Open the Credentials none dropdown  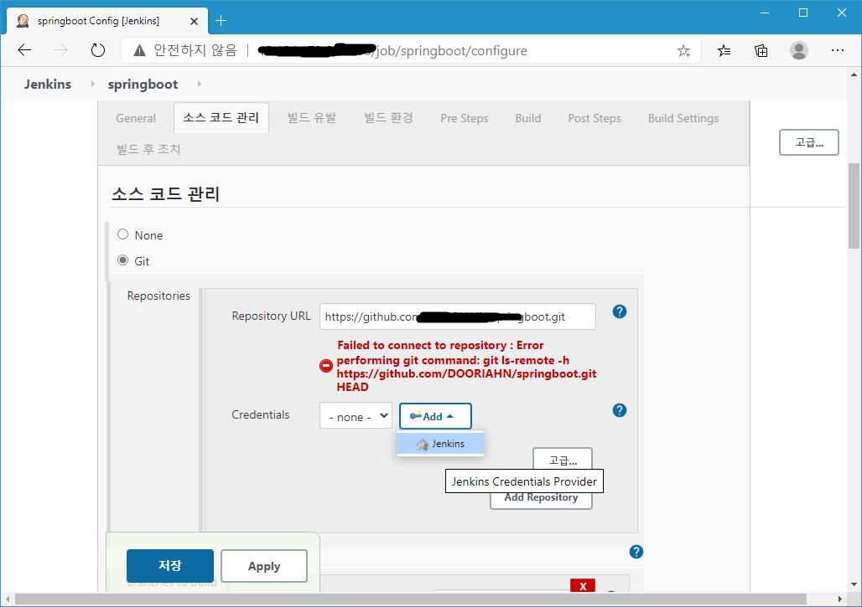[356, 416]
